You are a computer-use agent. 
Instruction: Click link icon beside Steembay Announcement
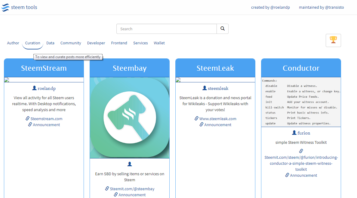coord(116,194)
